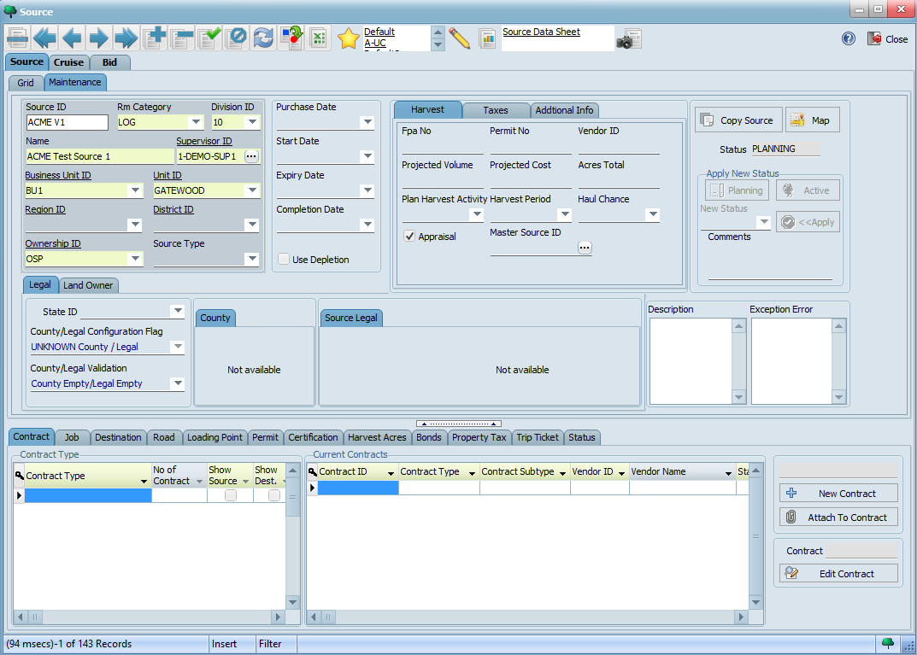Go to next record arrow

pyautogui.click(x=98, y=38)
